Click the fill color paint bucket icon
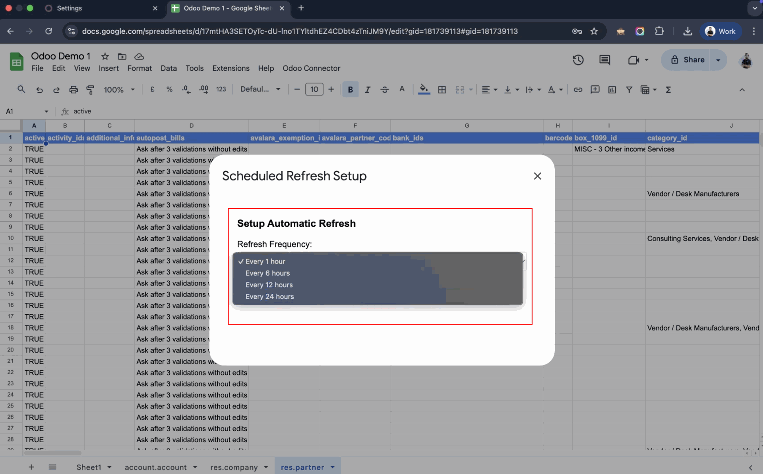 coord(424,89)
